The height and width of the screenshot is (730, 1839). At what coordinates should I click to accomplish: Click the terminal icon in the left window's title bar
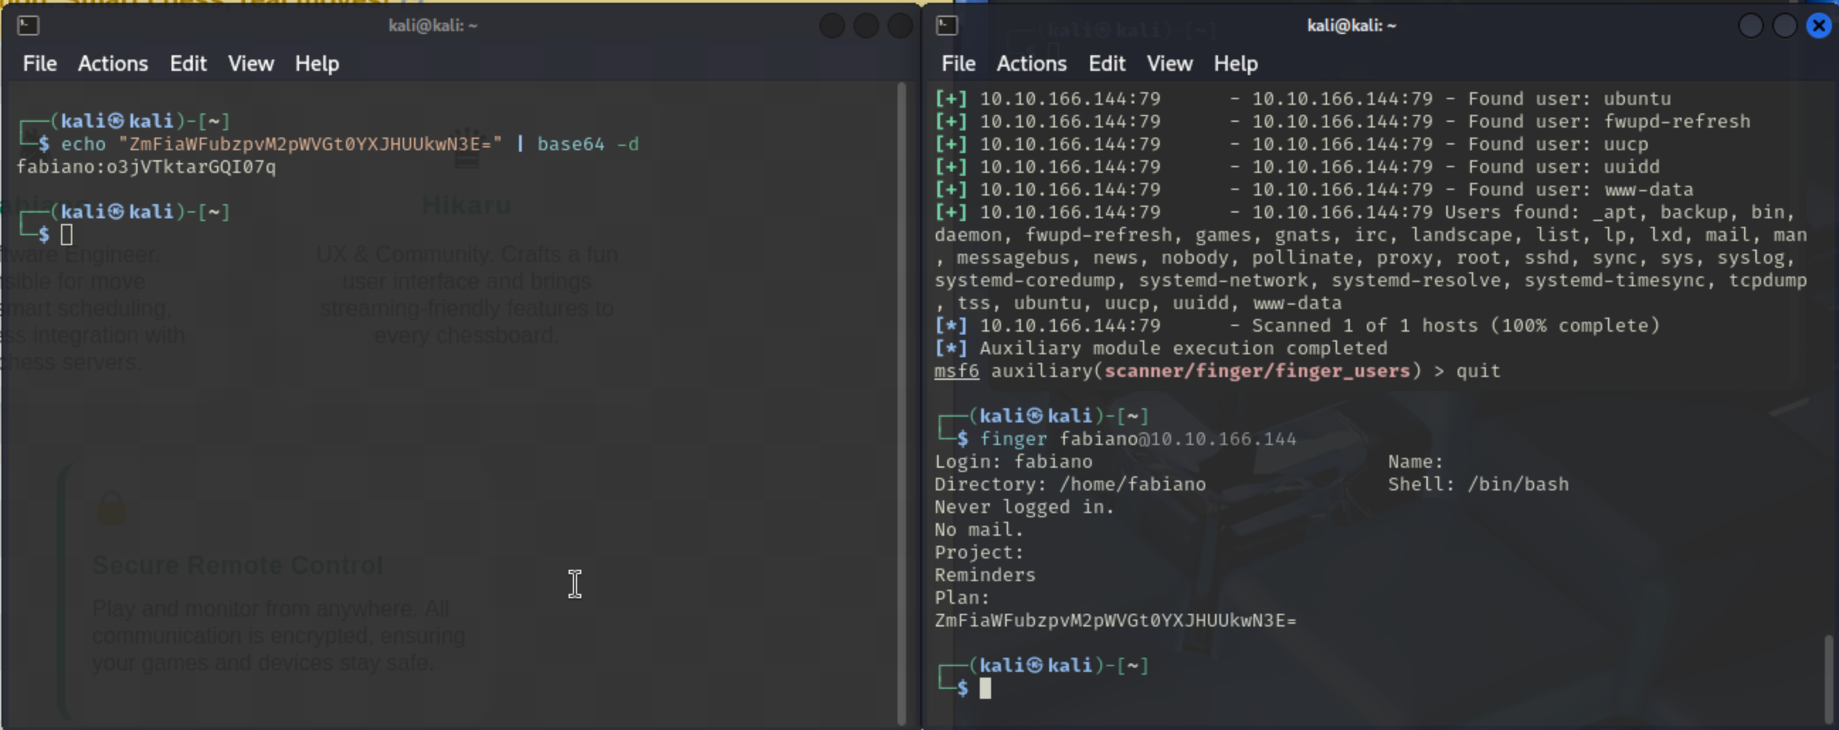point(28,26)
